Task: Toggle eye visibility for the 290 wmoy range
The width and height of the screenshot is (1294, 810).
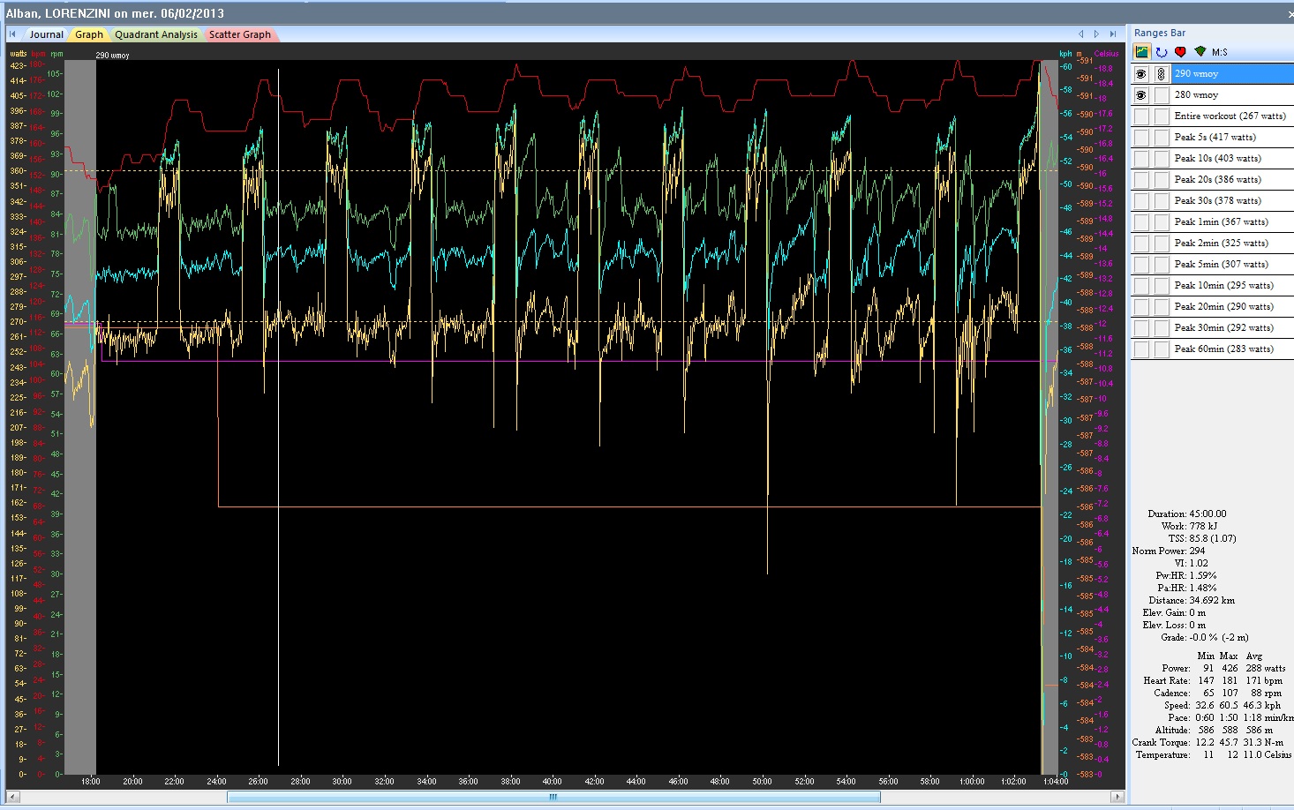Action: click(1141, 74)
